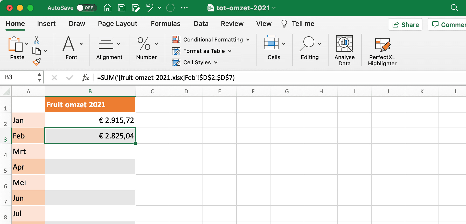
Task: Open the Undo history dropdown arrow
Action: coord(159,8)
